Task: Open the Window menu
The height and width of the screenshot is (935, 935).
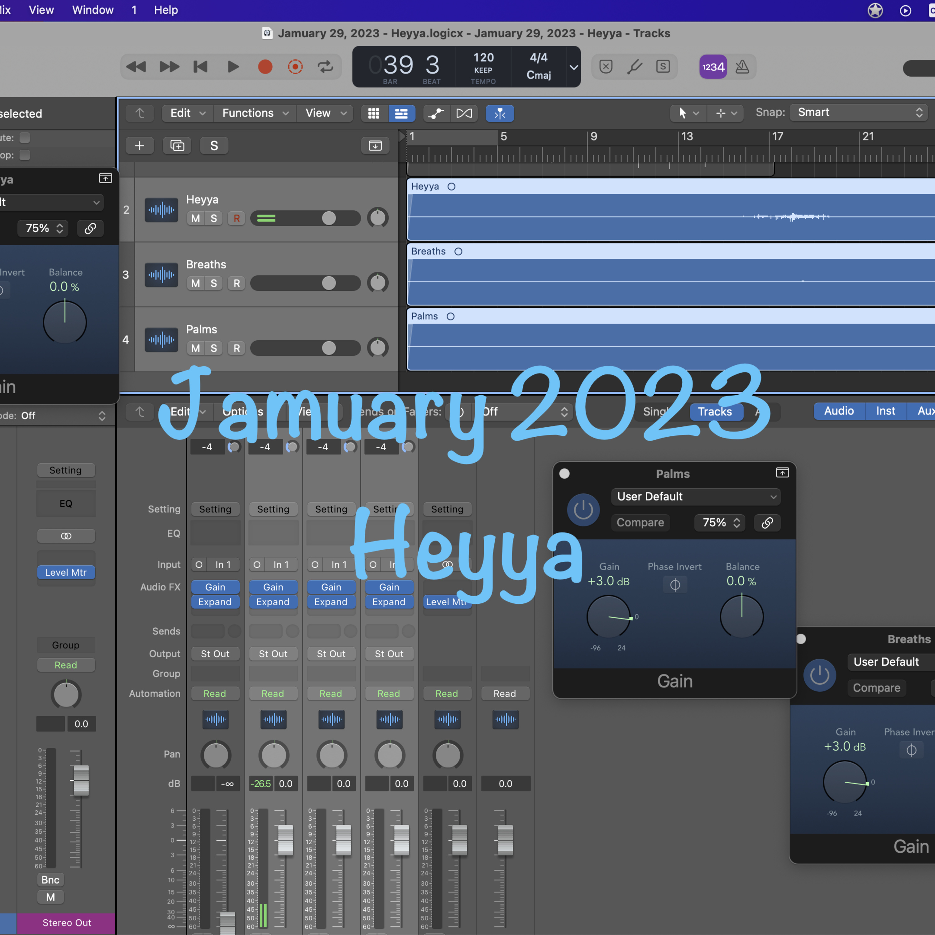Action: [93, 10]
